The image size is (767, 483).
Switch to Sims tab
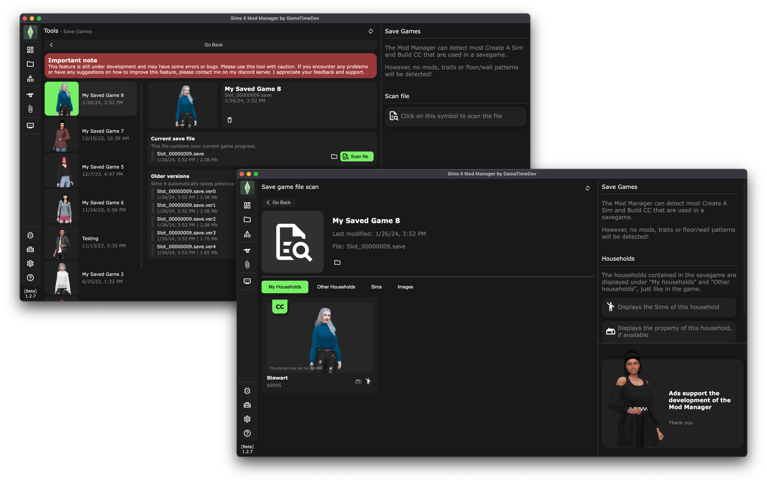click(376, 287)
